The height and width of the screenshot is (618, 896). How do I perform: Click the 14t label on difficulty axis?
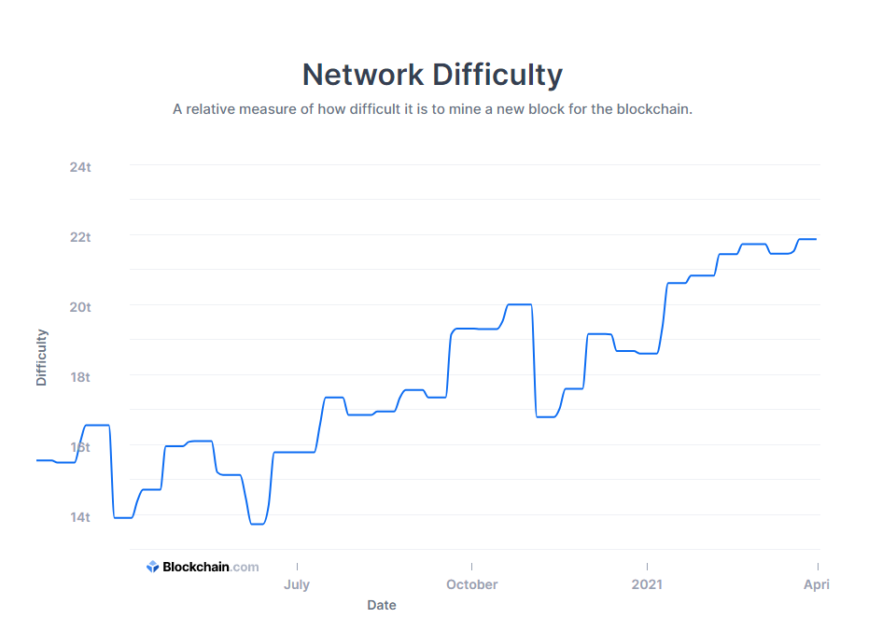pos(80,517)
